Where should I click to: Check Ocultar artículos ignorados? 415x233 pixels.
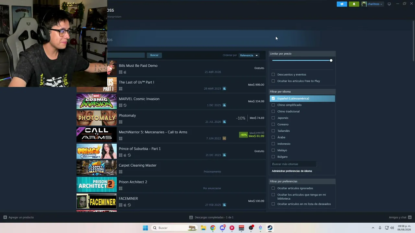pos(273,188)
